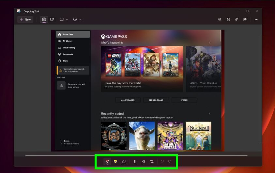The width and height of the screenshot is (275, 173).
Task: Select the yellow Highlighter tool
Action: tap(115, 162)
